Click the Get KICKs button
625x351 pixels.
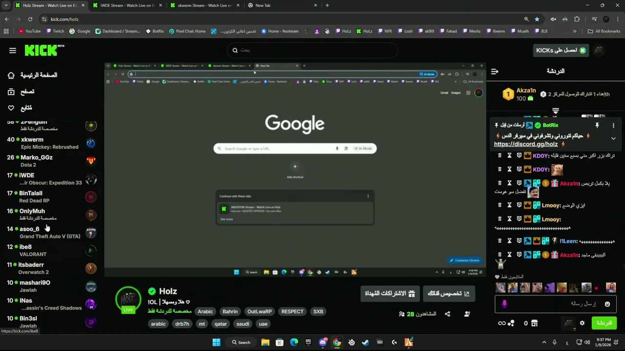(561, 50)
